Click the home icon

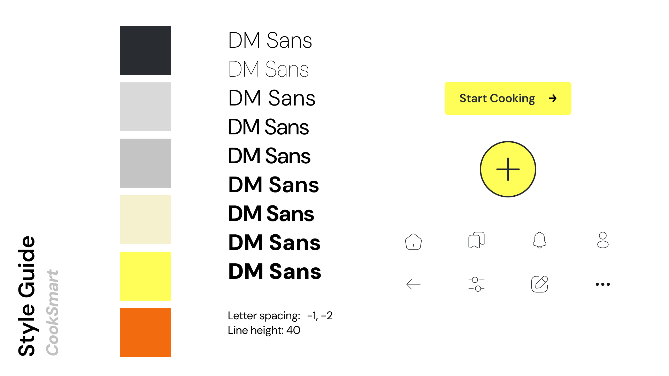click(x=413, y=241)
